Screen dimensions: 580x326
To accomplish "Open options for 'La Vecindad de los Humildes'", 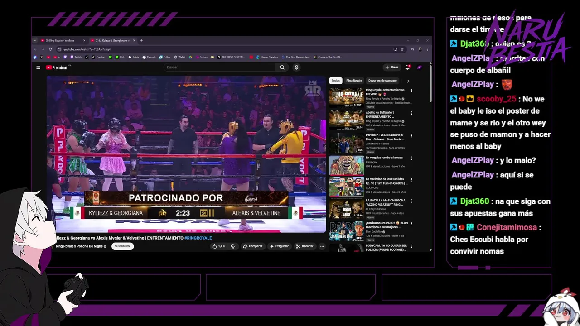I will point(411,180).
